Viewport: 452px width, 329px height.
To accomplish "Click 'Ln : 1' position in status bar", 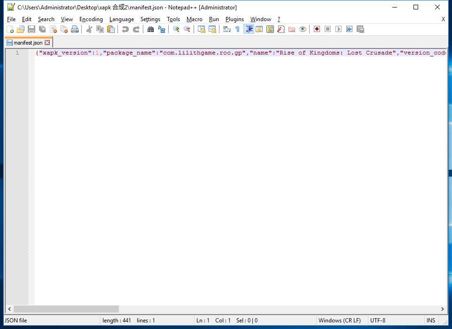I will 203,321.
